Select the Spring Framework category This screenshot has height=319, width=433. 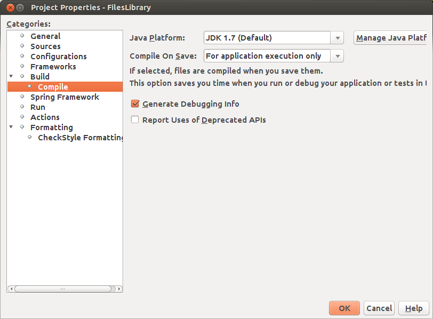tap(65, 97)
